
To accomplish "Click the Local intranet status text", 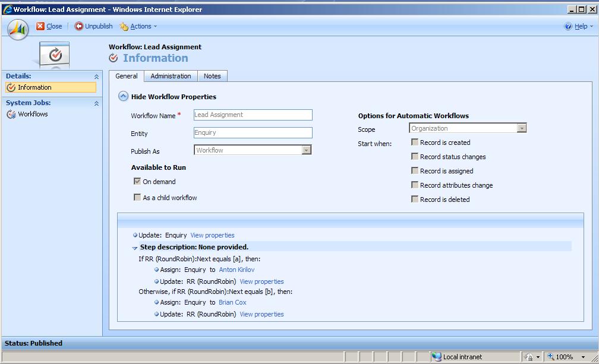I will (462, 357).
